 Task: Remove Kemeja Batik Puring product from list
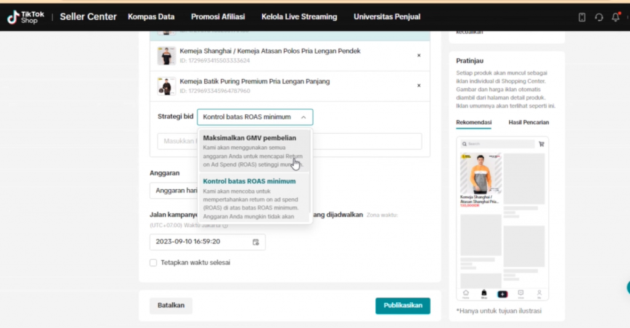tap(419, 86)
